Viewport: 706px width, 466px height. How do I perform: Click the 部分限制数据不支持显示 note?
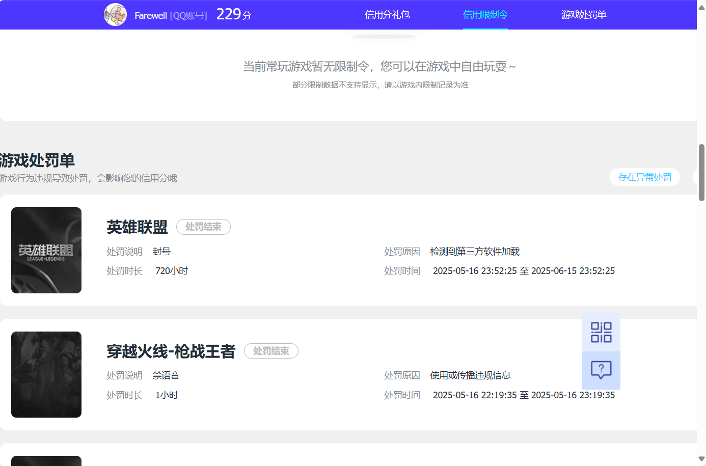click(x=381, y=85)
